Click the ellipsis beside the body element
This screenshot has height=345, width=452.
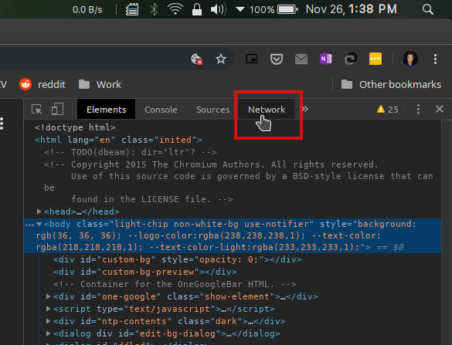click(x=29, y=225)
